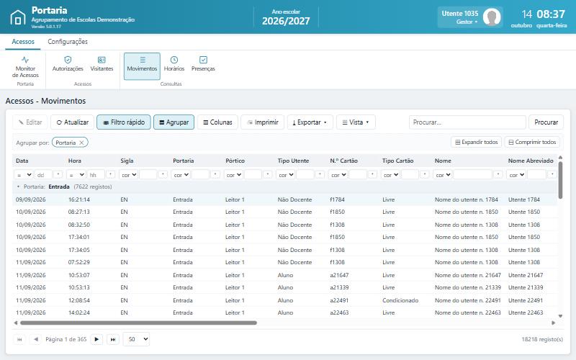Viewport: 576px width, 360px height.
Task: Open Sigla filter operator dropdown
Action: pos(129,175)
